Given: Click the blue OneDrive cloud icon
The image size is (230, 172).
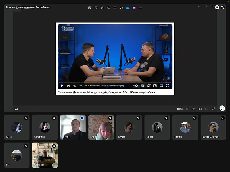Looking at the screenshot, I should click(x=128, y=8).
